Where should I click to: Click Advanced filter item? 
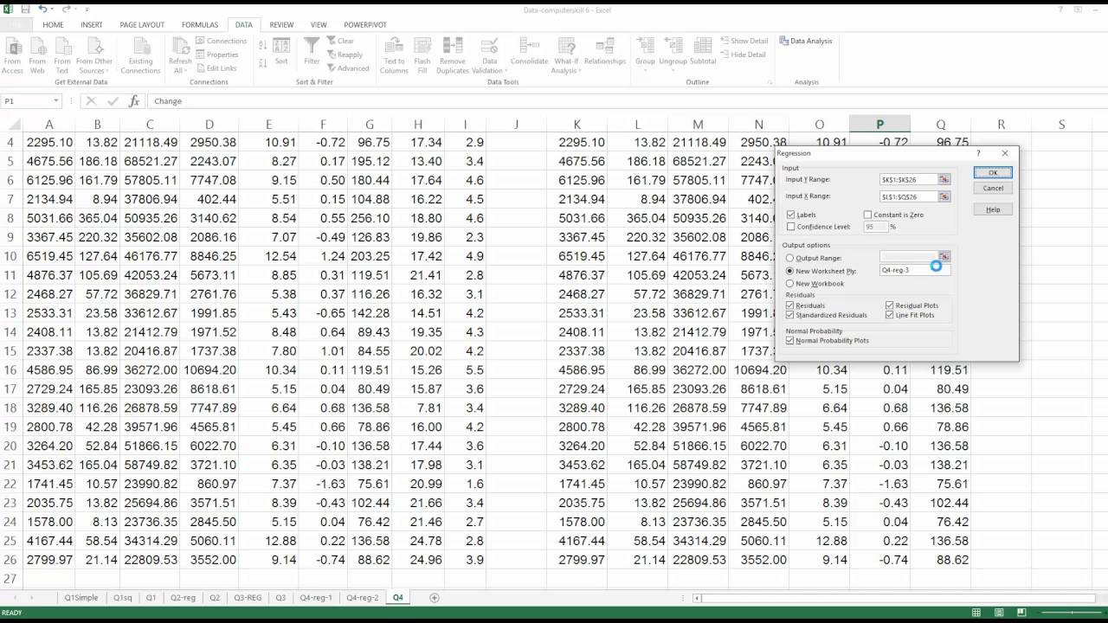point(348,68)
